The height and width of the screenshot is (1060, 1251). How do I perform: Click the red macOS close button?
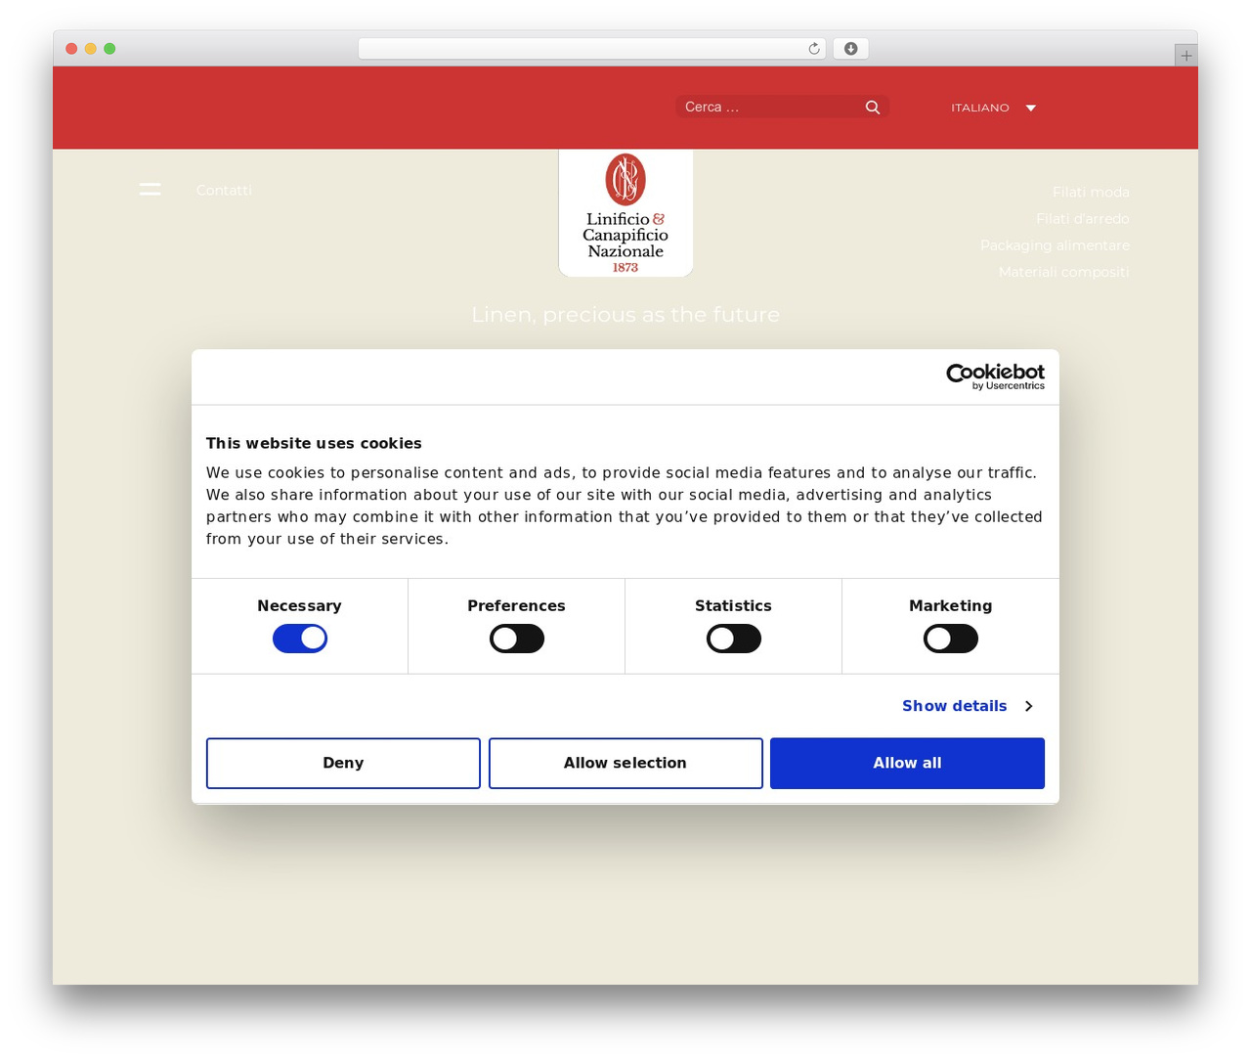point(71,49)
